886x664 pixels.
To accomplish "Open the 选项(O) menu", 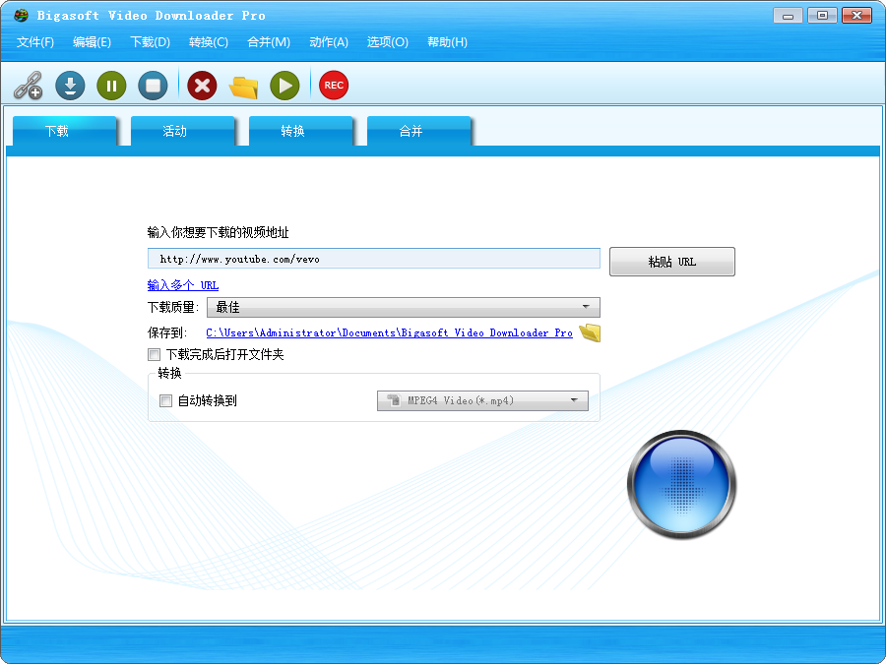I will tap(388, 42).
